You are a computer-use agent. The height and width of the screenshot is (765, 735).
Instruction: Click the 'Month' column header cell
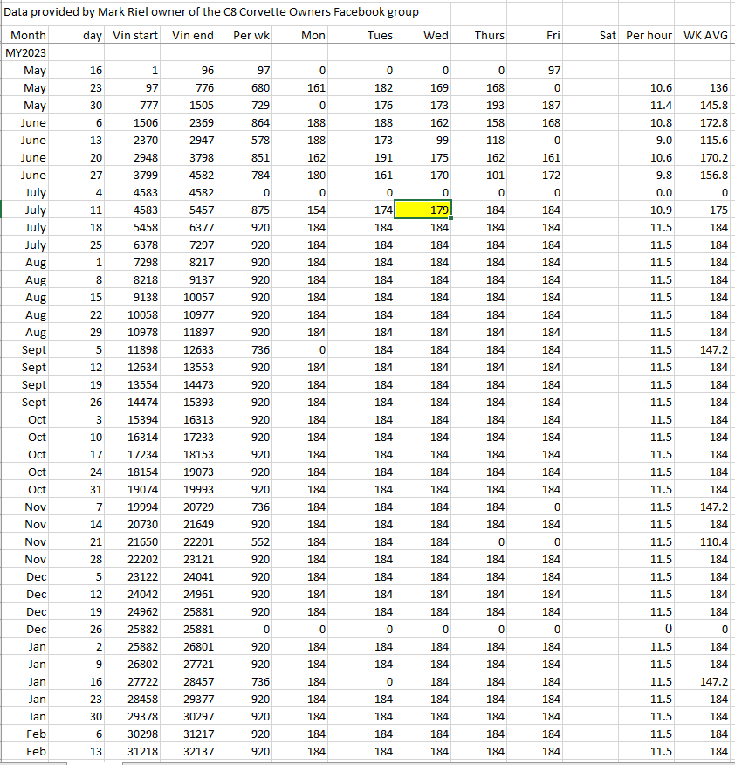(x=26, y=35)
